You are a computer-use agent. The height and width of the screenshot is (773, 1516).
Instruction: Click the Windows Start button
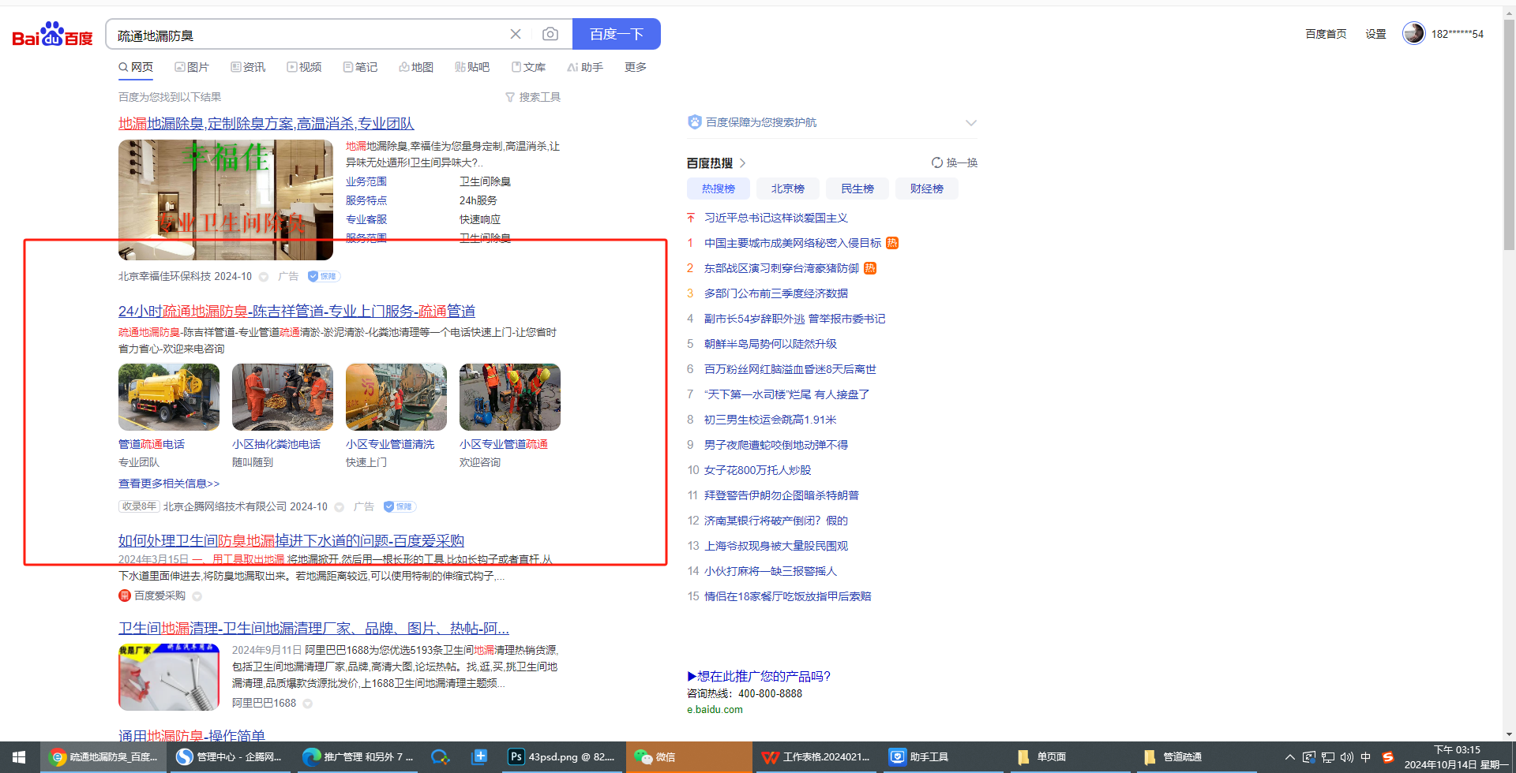[19, 757]
